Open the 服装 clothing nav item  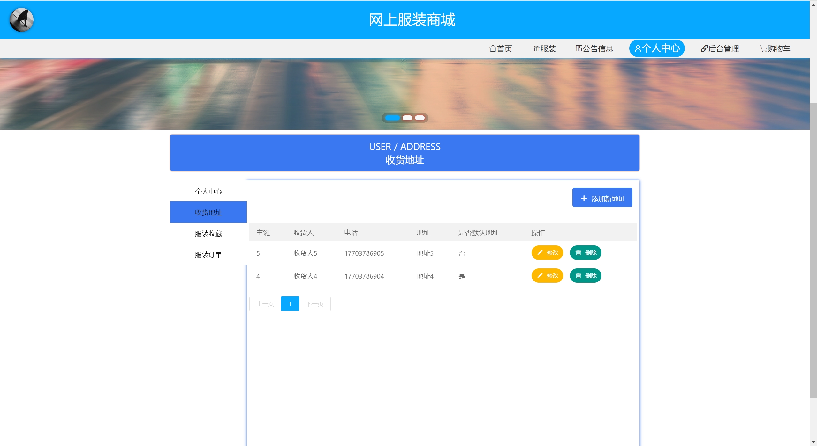(x=545, y=48)
